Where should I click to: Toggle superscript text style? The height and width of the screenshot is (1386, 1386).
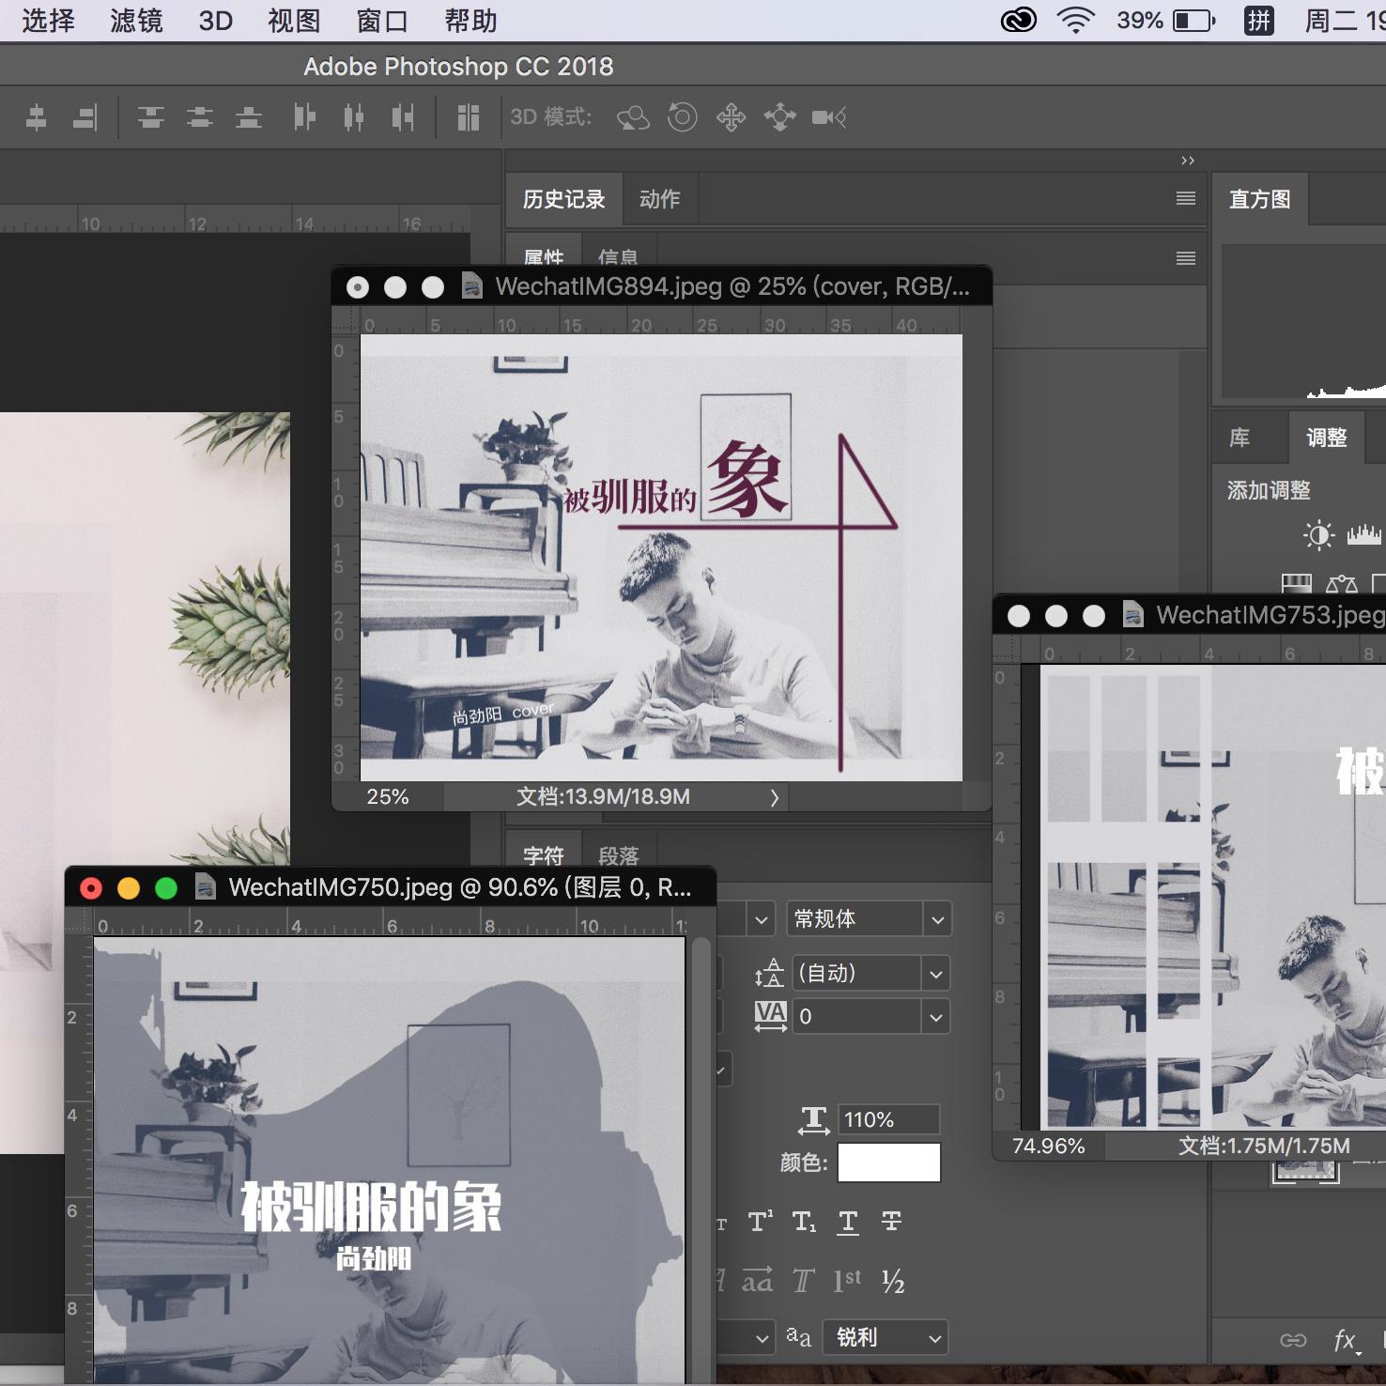point(761,1221)
